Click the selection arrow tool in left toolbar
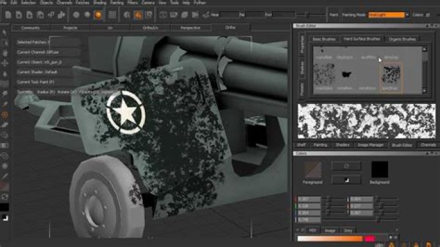 [4, 32]
